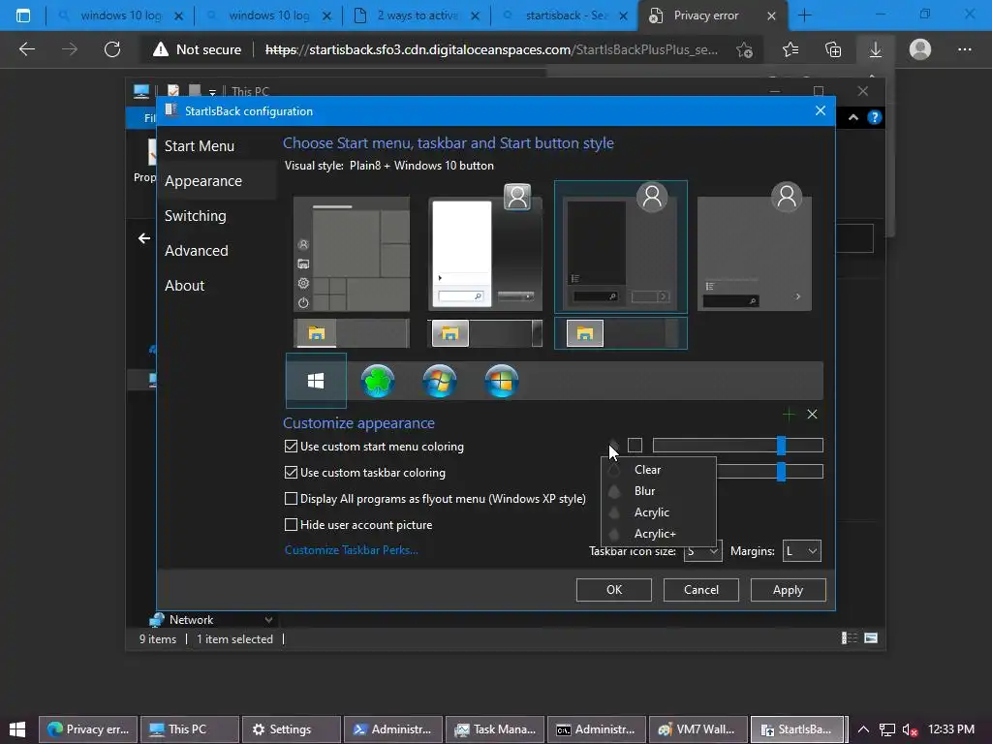Switch This PC window to large icons view

click(871, 637)
